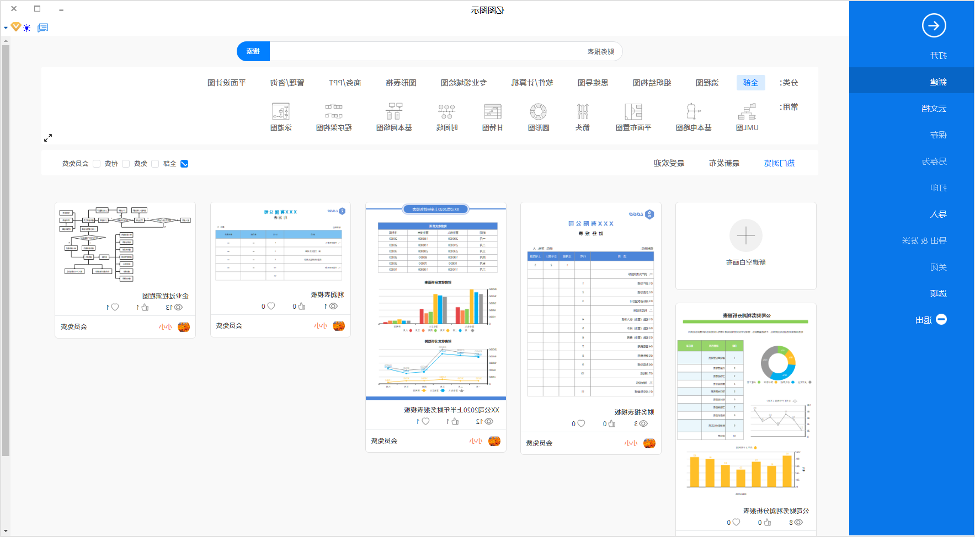975x537 pixels.
Task: Click the views eye icon on 财务报表模板 card
Action: (x=643, y=423)
